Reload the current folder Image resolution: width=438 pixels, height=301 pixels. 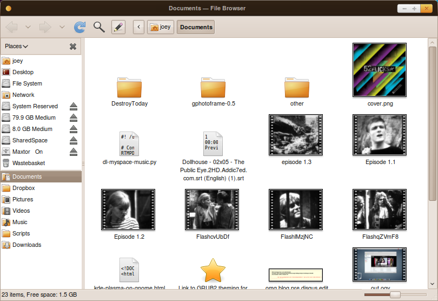tap(80, 27)
